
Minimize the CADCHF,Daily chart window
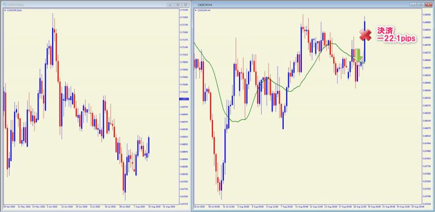click(x=170, y=5)
